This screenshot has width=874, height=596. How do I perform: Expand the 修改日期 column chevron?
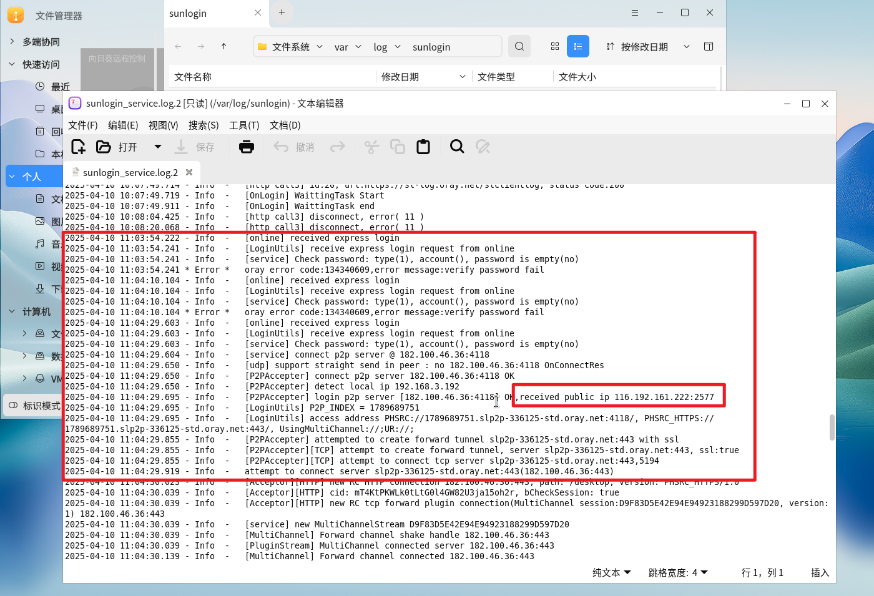click(x=463, y=77)
